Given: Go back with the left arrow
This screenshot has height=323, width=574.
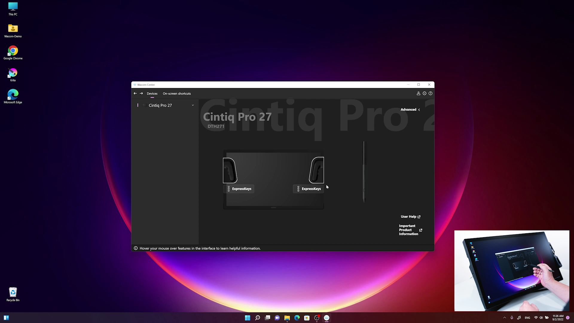Looking at the screenshot, I should click(x=135, y=93).
